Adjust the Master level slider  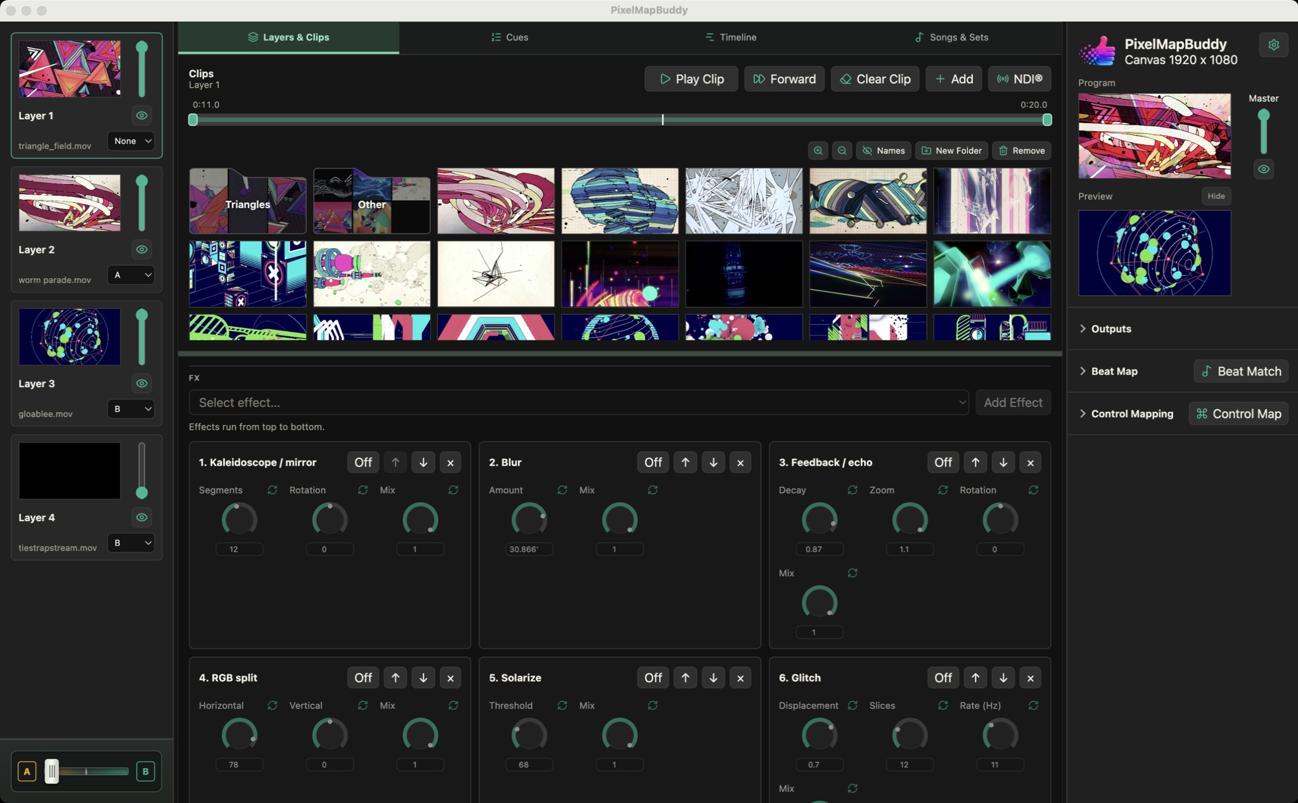pos(1264,133)
